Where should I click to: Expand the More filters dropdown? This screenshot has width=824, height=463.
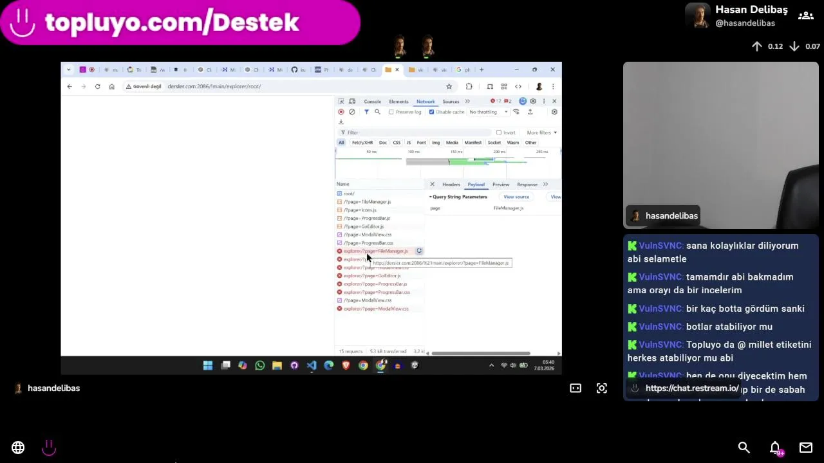pos(542,132)
